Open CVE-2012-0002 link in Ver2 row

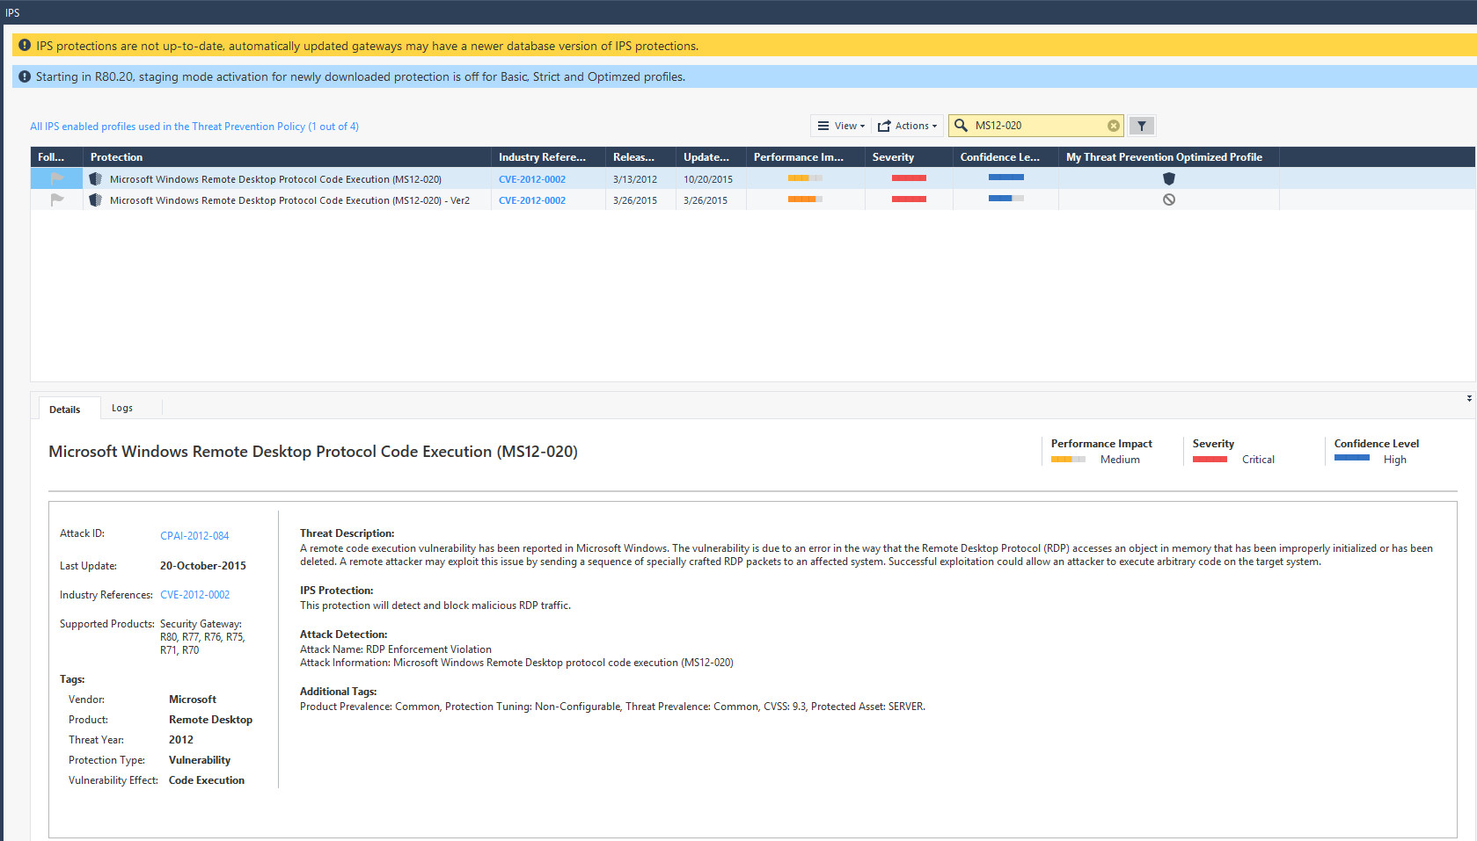pyautogui.click(x=532, y=200)
